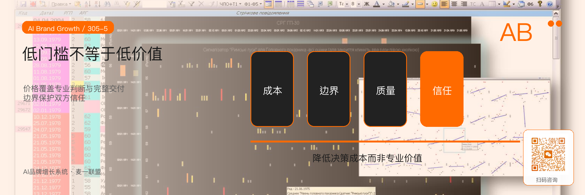Toggle bold with the Ж button
The height and width of the screenshot is (195, 585).
(x=367, y=4)
